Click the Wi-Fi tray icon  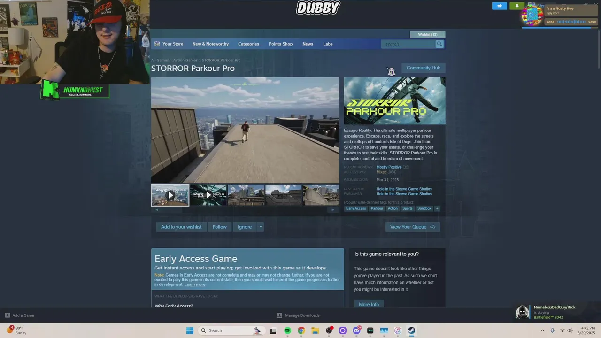point(562,330)
